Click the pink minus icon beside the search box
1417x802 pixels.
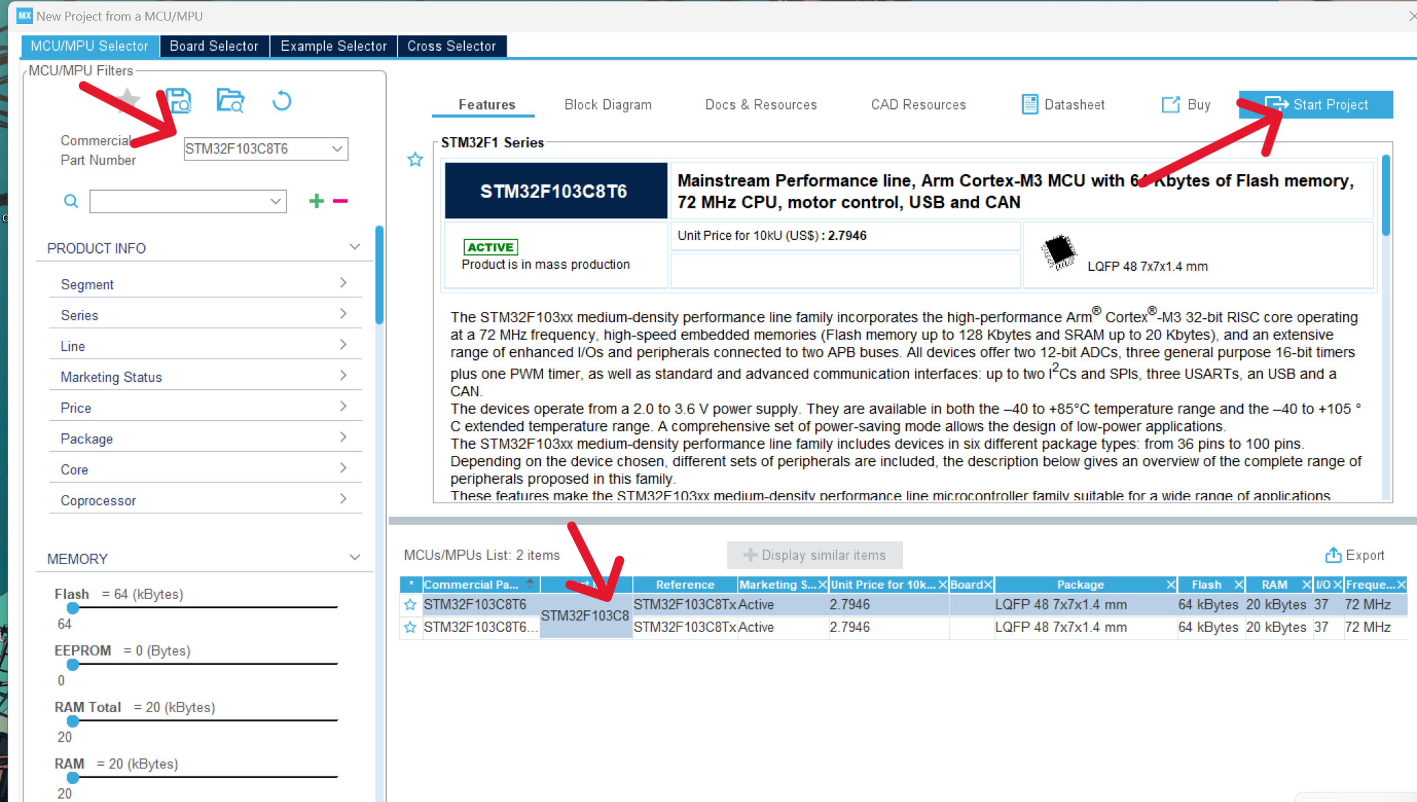(x=340, y=201)
